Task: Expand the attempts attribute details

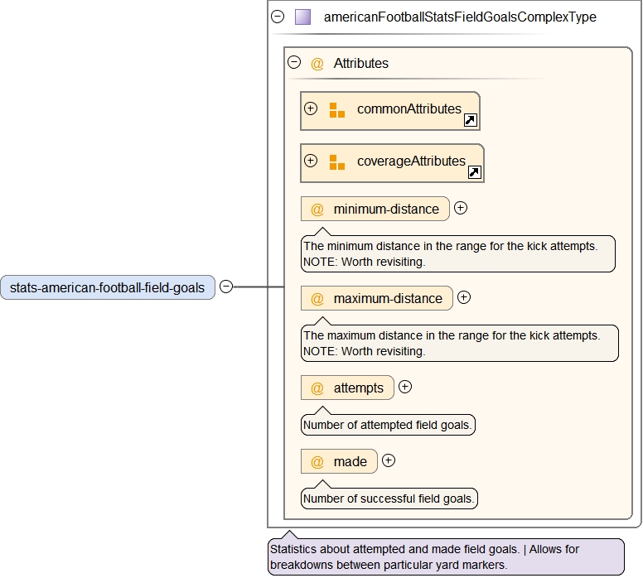Action: pos(405,387)
